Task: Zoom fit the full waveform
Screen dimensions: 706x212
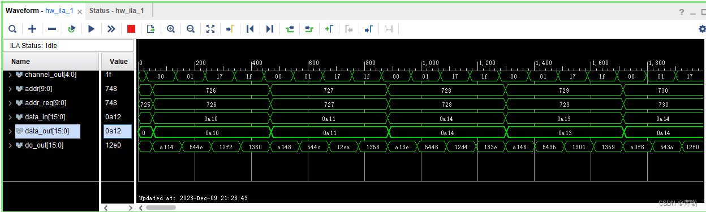Action: pyautogui.click(x=210, y=29)
